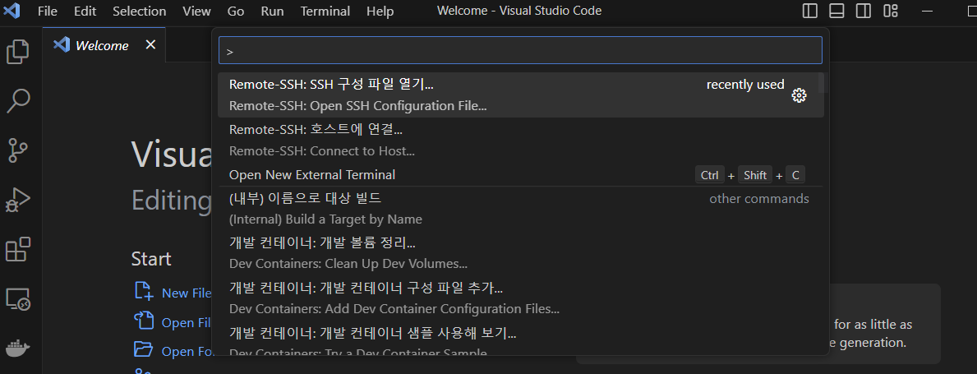
Task: Open the Search view in activity bar
Action: [18, 101]
